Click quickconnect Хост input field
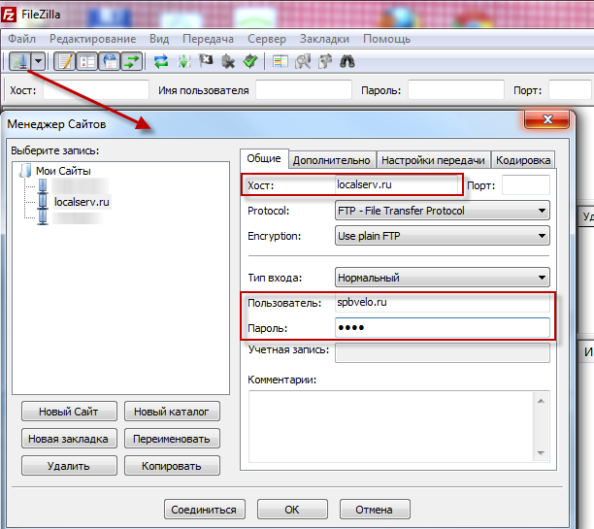The height and width of the screenshot is (529, 594). click(96, 90)
